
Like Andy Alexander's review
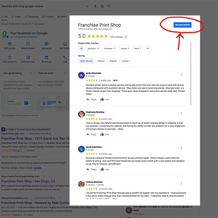(105, 99)
